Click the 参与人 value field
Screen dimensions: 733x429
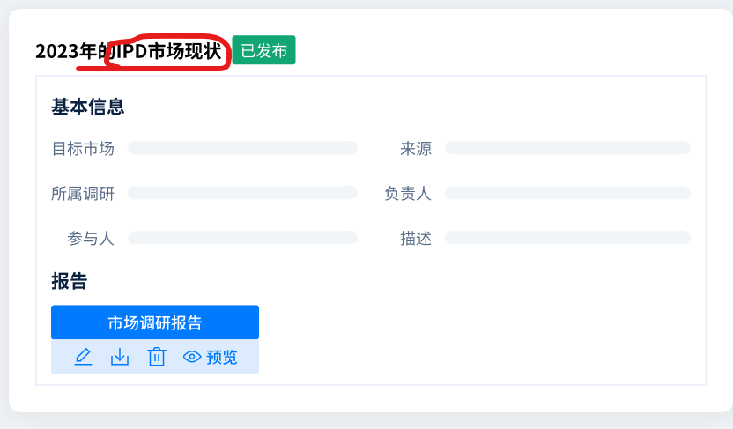pyautogui.click(x=242, y=238)
